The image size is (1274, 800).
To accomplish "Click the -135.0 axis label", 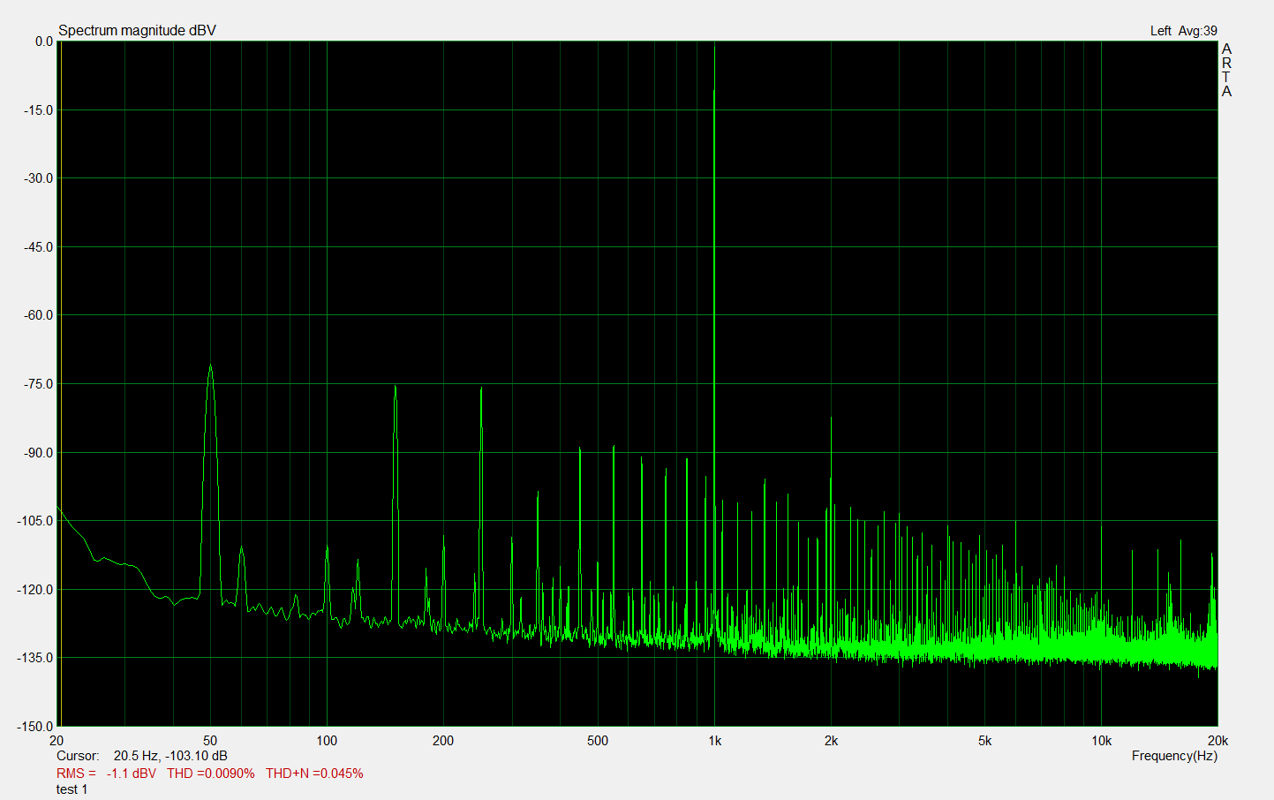I will (35, 658).
